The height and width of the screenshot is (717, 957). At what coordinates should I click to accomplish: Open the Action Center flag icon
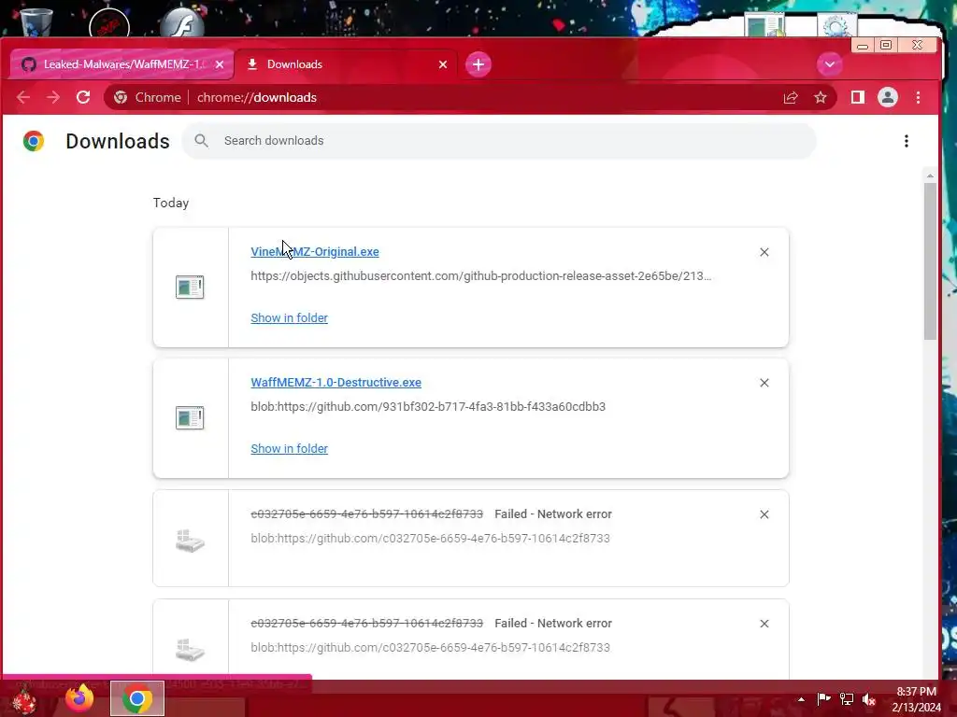824,699
